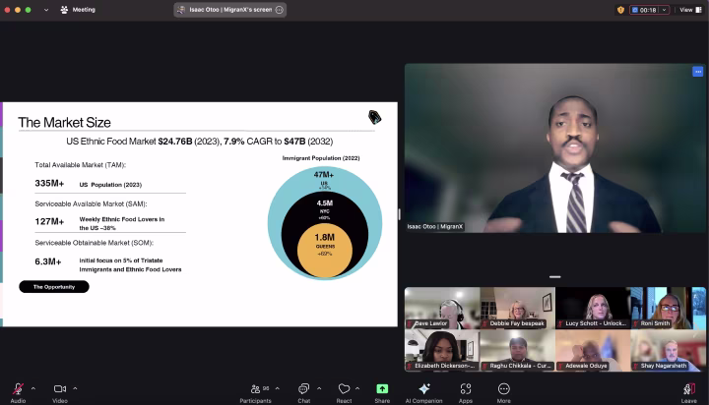Click The Opportunity button on the slide
Screen dimensions: 709x405
click(54, 287)
